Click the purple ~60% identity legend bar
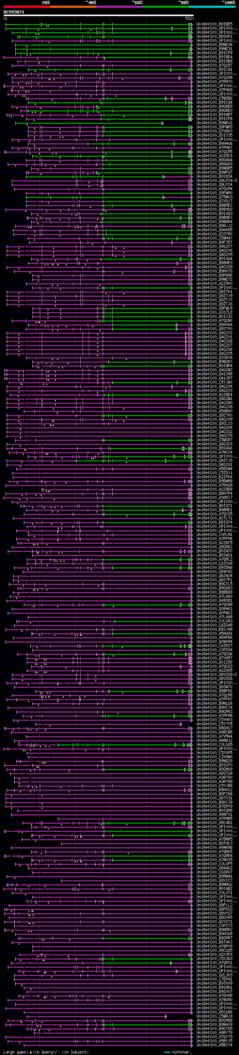This screenshot has width=239, height=1055. click(119, 7)
